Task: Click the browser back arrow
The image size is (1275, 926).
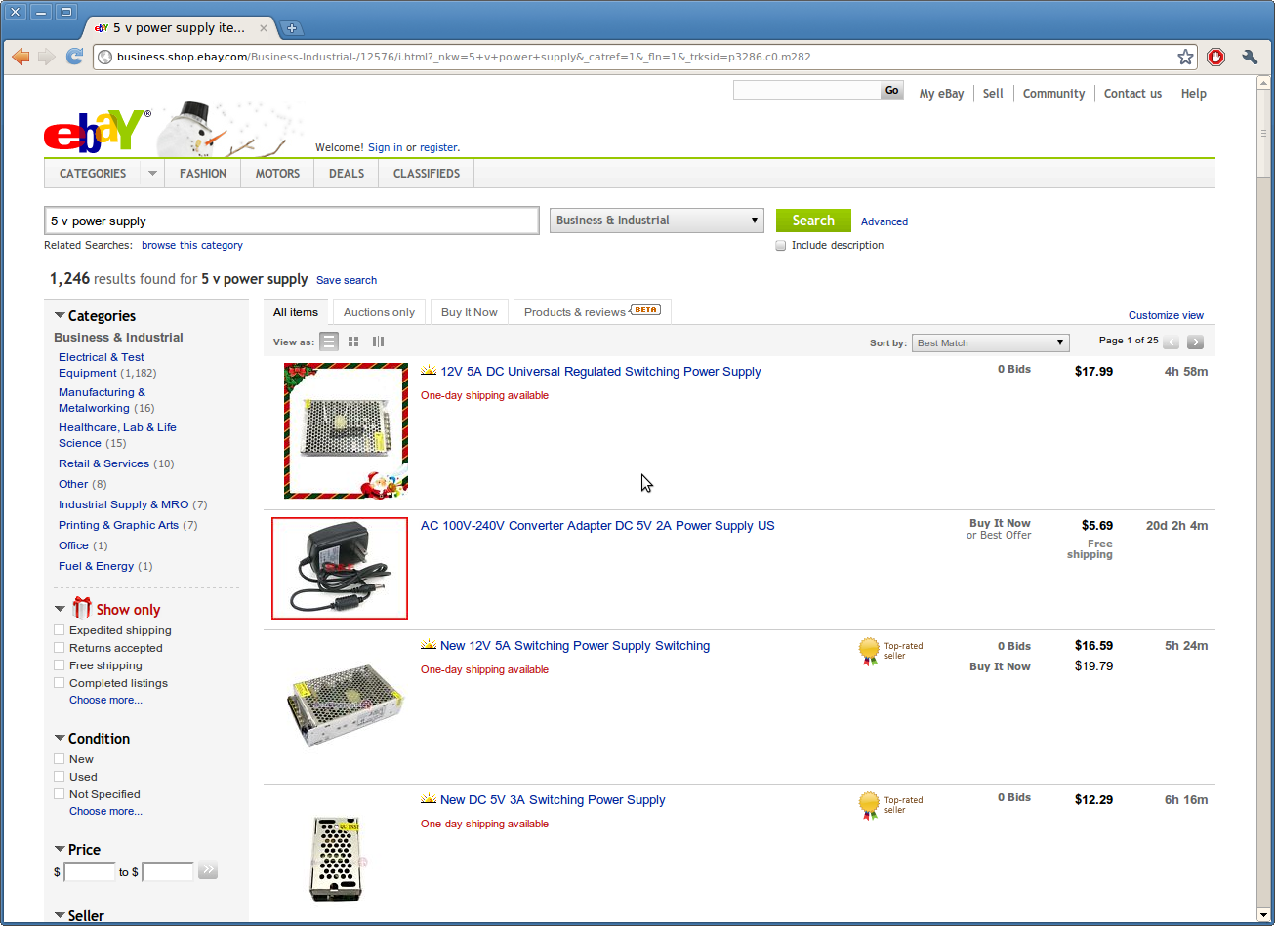Action: click(21, 57)
